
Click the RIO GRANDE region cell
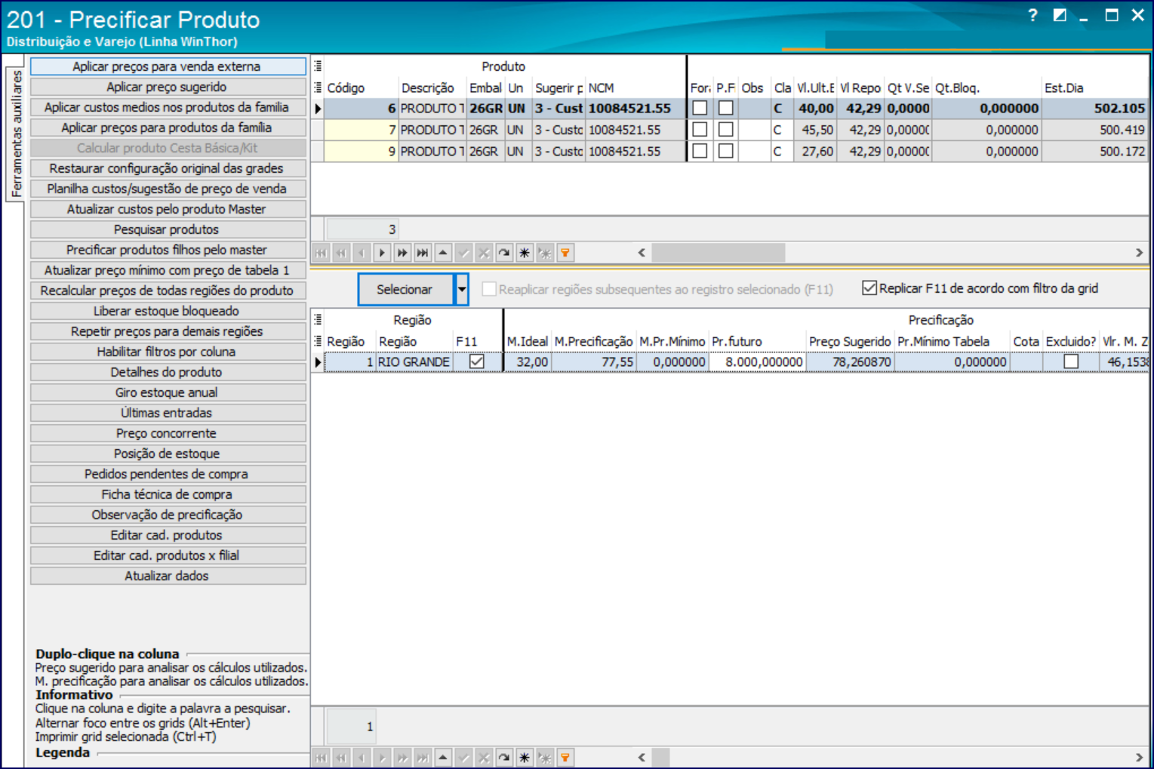tap(414, 362)
